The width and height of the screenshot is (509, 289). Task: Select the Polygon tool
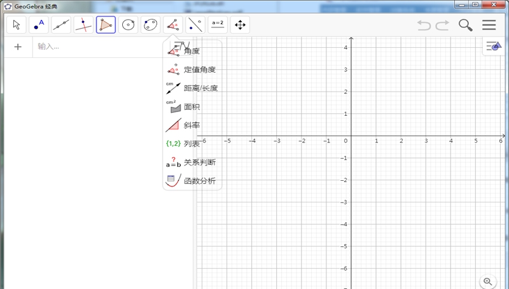point(106,25)
